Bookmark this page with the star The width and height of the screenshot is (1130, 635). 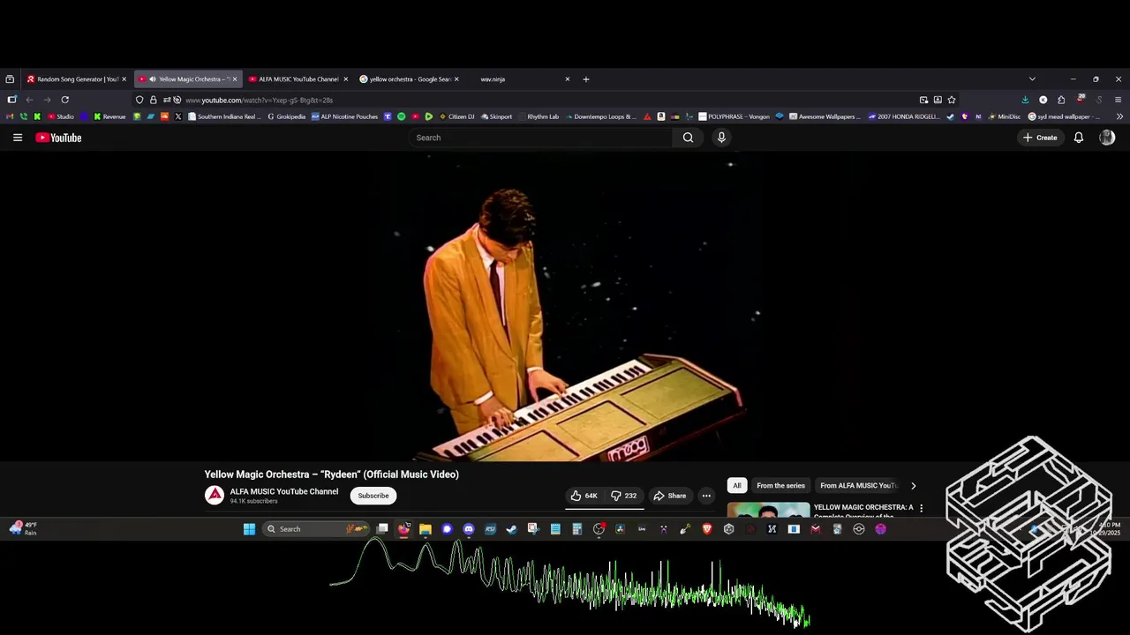click(951, 100)
